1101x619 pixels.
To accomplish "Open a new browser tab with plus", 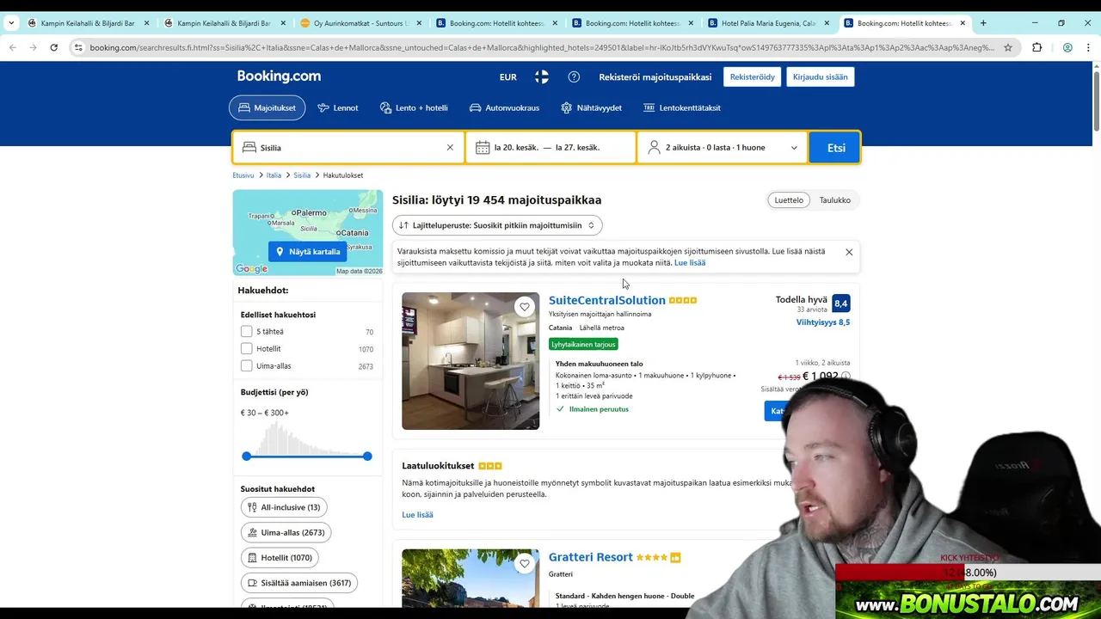I will pyautogui.click(x=983, y=23).
